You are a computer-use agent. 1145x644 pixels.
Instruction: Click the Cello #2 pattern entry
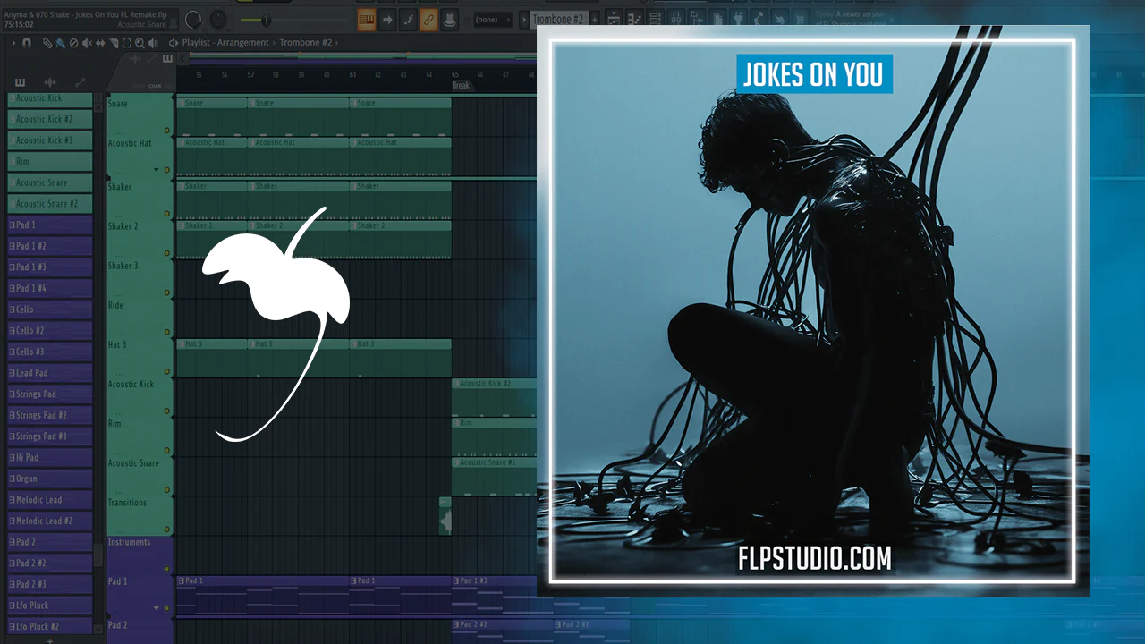pos(50,331)
